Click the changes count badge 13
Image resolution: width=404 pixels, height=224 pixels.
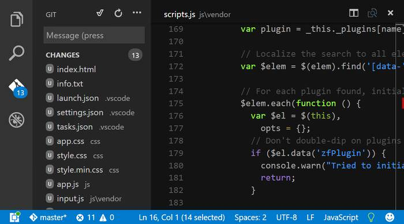coord(135,55)
